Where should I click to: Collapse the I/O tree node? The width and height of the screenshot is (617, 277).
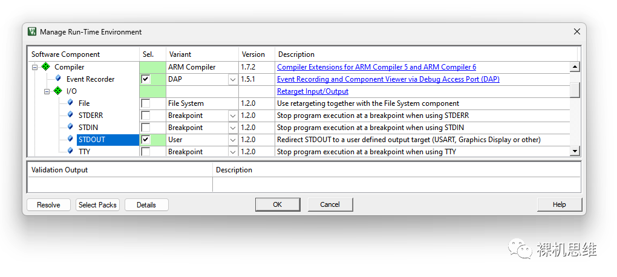[47, 91]
